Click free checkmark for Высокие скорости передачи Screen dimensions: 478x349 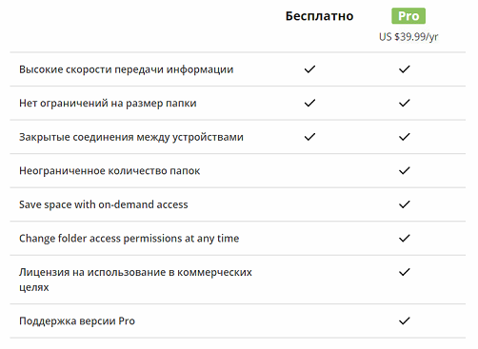[x=309, y=69]
